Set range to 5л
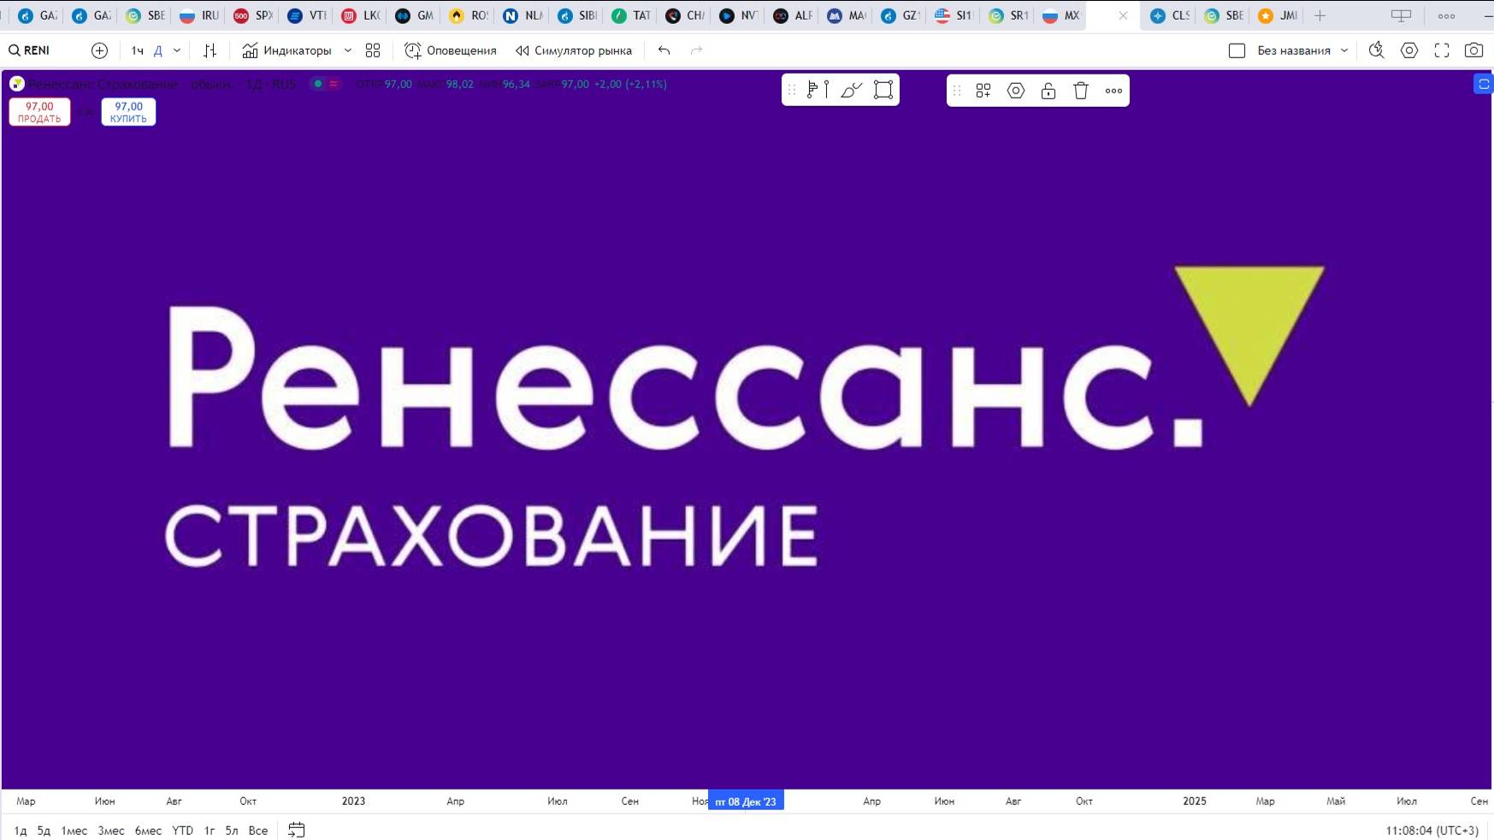 (232, 831)
